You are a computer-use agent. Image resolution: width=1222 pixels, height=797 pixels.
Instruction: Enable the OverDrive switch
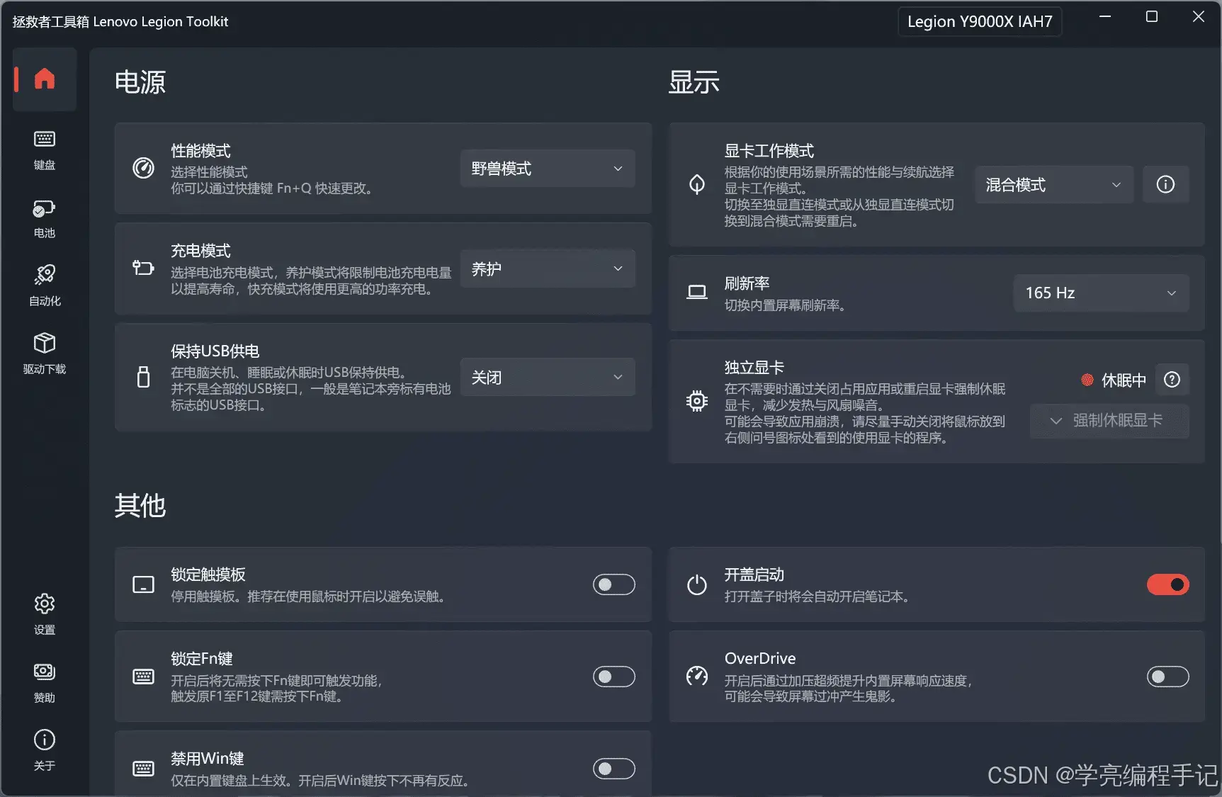pos(1167,677)
